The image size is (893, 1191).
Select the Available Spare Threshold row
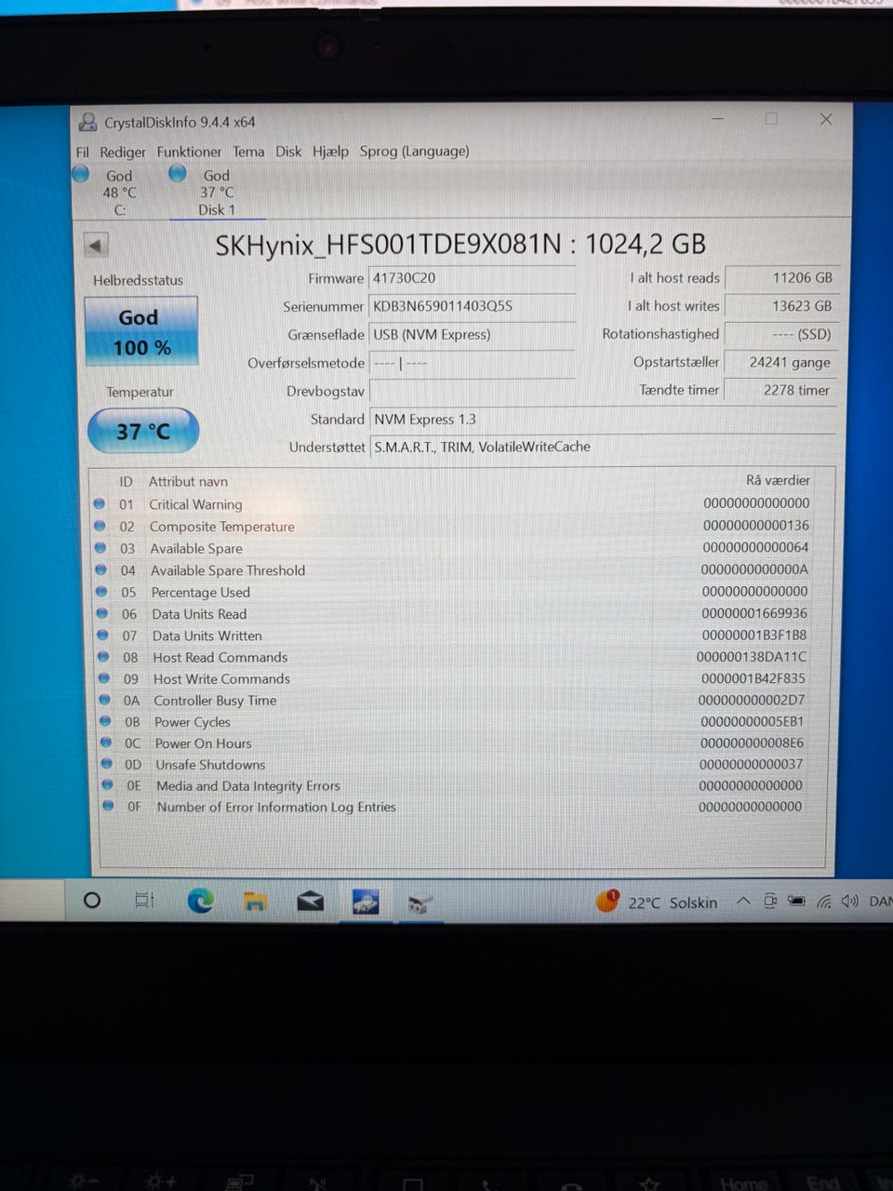click(x=454, y=569)
